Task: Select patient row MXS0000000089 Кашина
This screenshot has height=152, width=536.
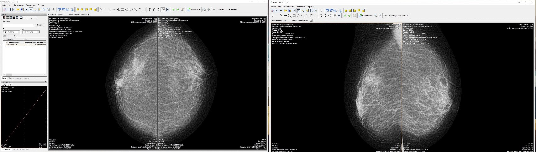Action: click(25, 42)
